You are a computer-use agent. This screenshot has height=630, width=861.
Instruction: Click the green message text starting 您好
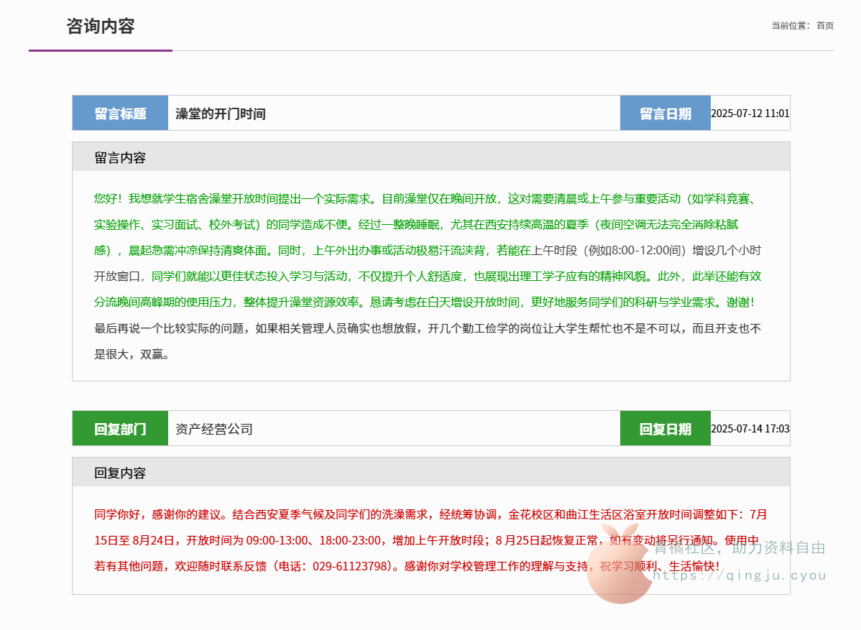[359, 198]
